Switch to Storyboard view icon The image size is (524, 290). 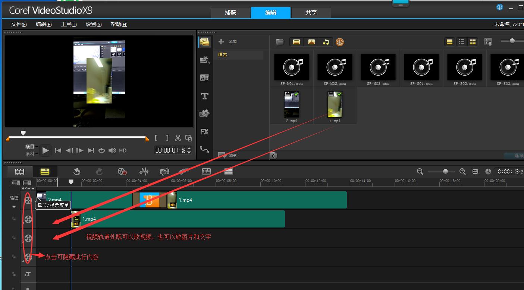click(x=19, y=172)
